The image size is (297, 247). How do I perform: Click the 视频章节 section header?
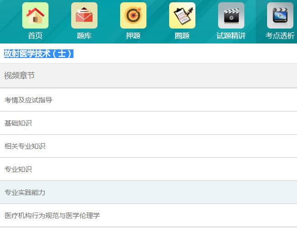[19, 76]
